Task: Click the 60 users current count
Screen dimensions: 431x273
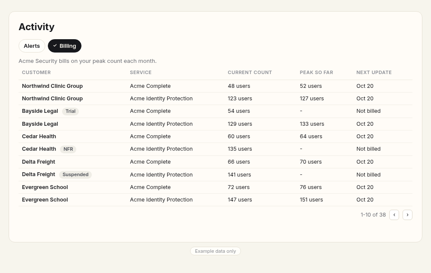Action: pos(239,136)
